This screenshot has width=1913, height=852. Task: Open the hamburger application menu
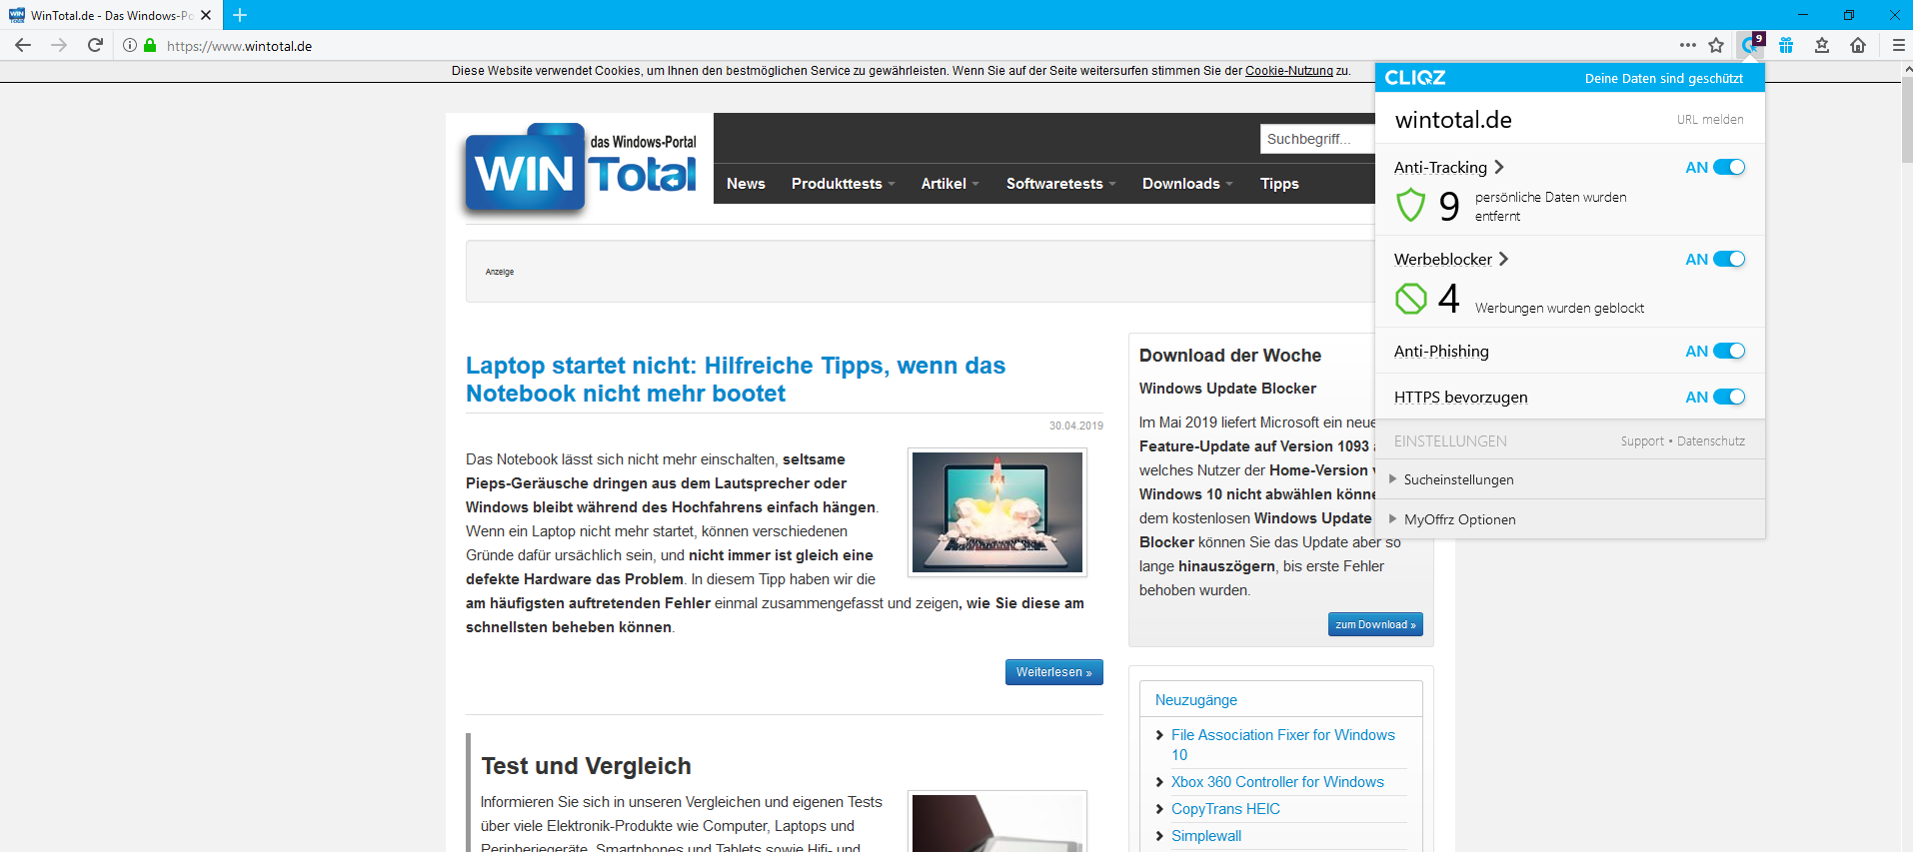[x=1898, y=45]
